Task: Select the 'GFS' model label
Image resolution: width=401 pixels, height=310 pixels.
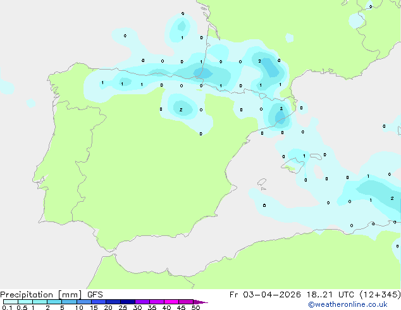Action: (95, 295)
